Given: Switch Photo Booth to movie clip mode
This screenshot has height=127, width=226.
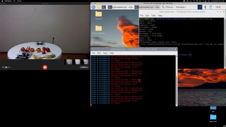Looking at the screenshot, I should coord(9,67).
